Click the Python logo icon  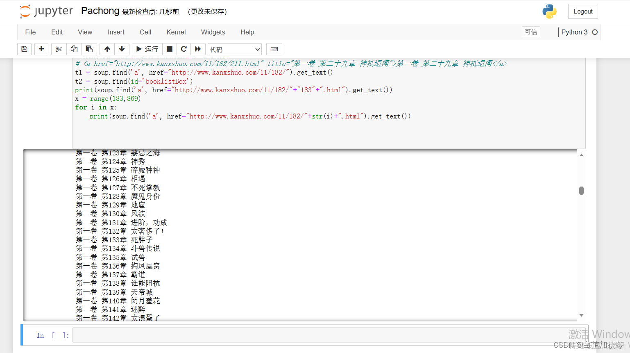[549, 11]
